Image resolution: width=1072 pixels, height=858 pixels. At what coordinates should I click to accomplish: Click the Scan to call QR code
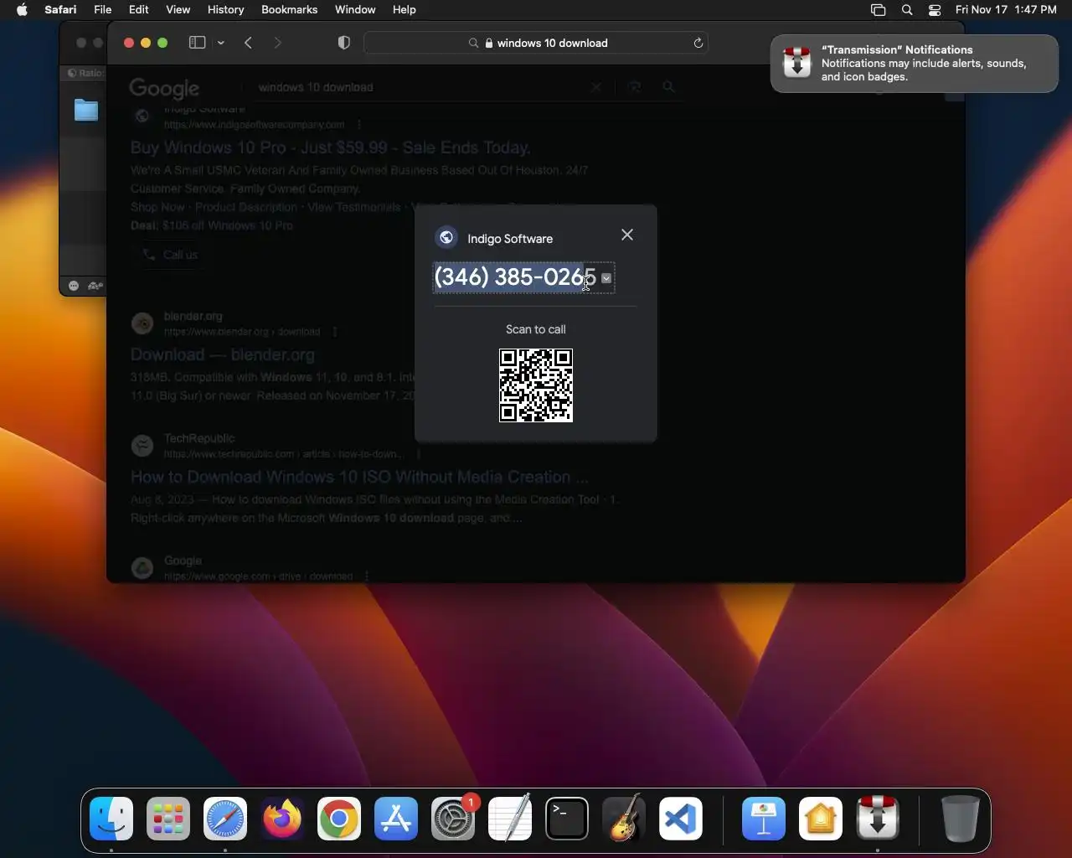[x=536, y=385]
